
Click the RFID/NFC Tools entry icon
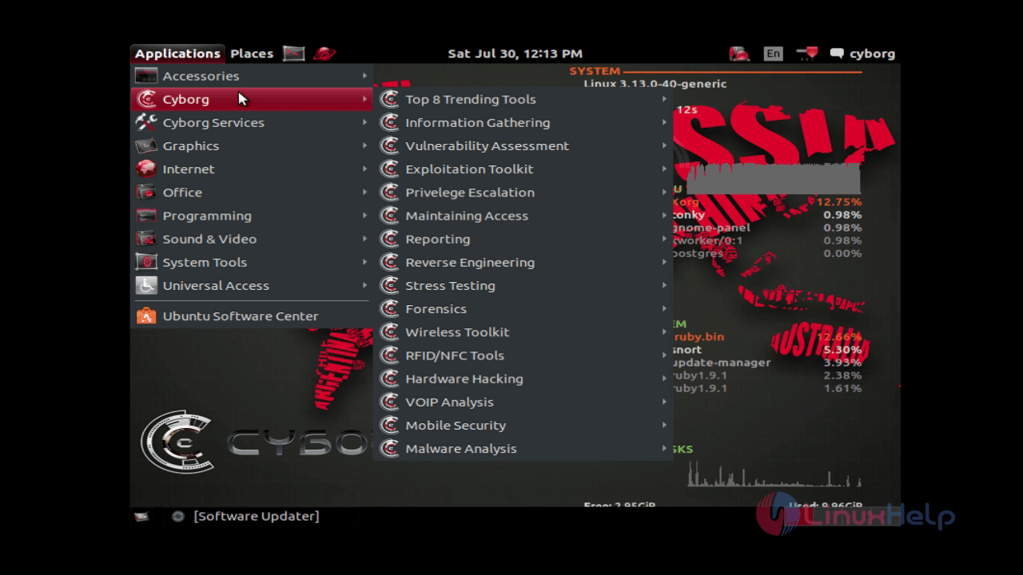[x=389, y=355]
